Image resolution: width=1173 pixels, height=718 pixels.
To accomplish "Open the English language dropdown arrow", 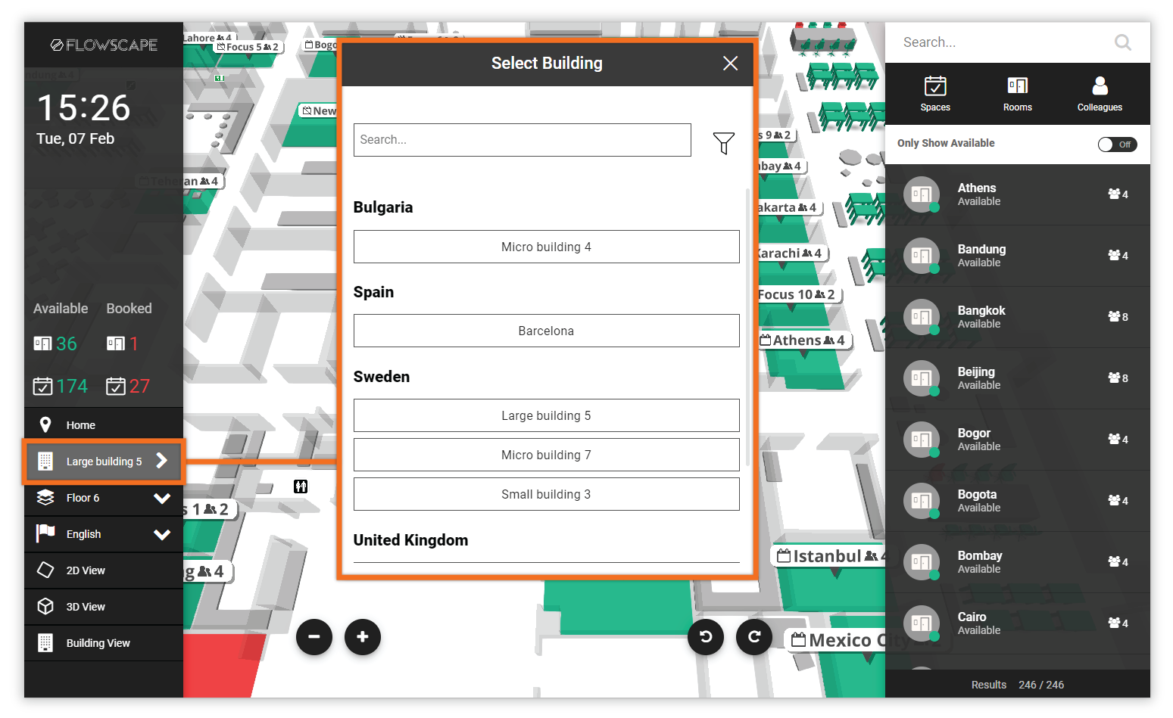I will (162, 534).
